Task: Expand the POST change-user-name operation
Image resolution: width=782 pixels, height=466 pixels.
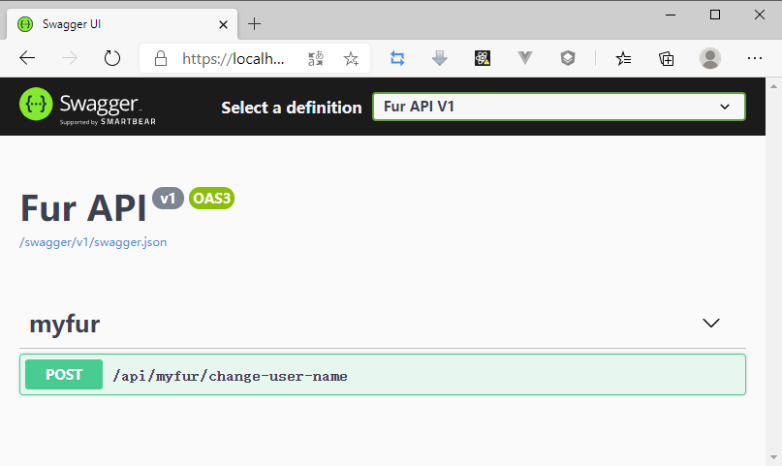Action: point(382,375)
